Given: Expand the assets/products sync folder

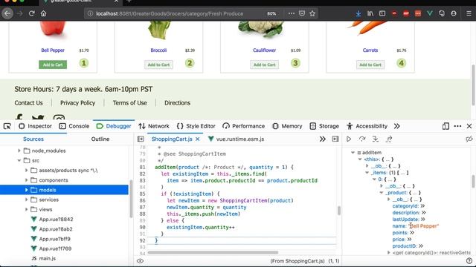Looking at the screenshot, I should [x=27, y=171].
